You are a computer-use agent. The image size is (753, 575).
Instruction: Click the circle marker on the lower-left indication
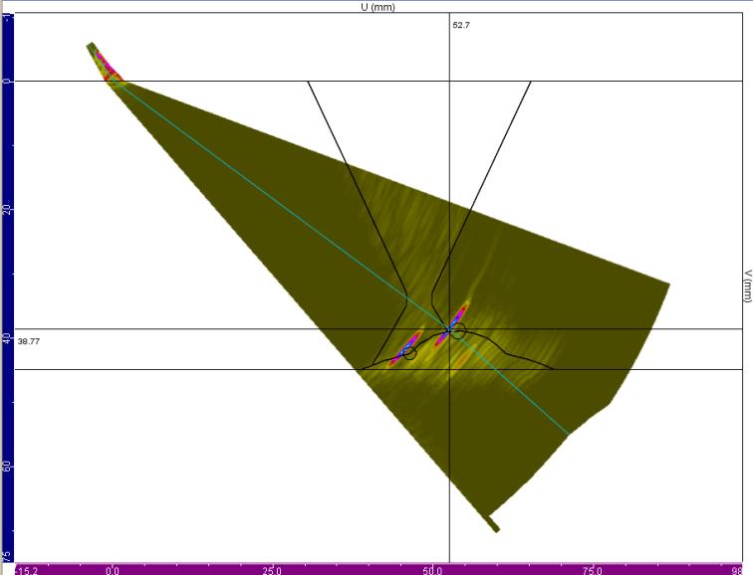(x=409, y=353)
